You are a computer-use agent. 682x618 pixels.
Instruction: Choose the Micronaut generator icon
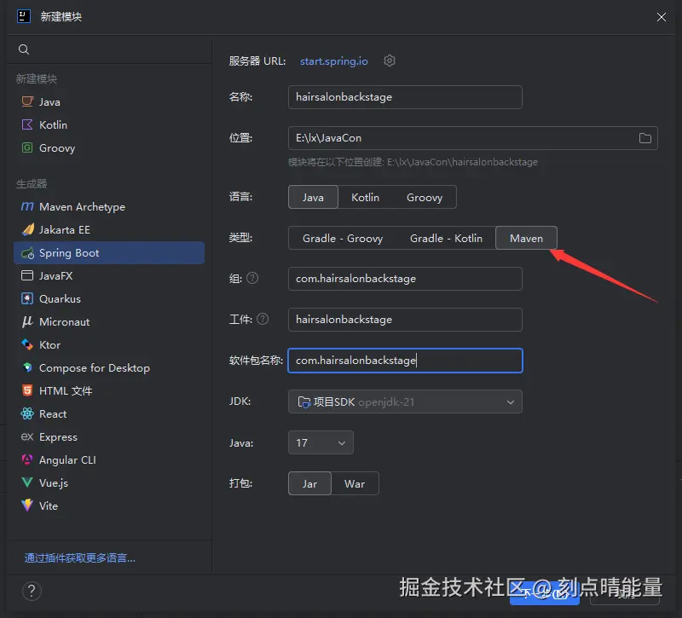click(27, 322)
